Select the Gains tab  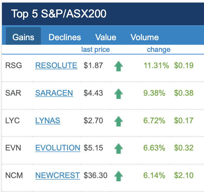point(23,37)
